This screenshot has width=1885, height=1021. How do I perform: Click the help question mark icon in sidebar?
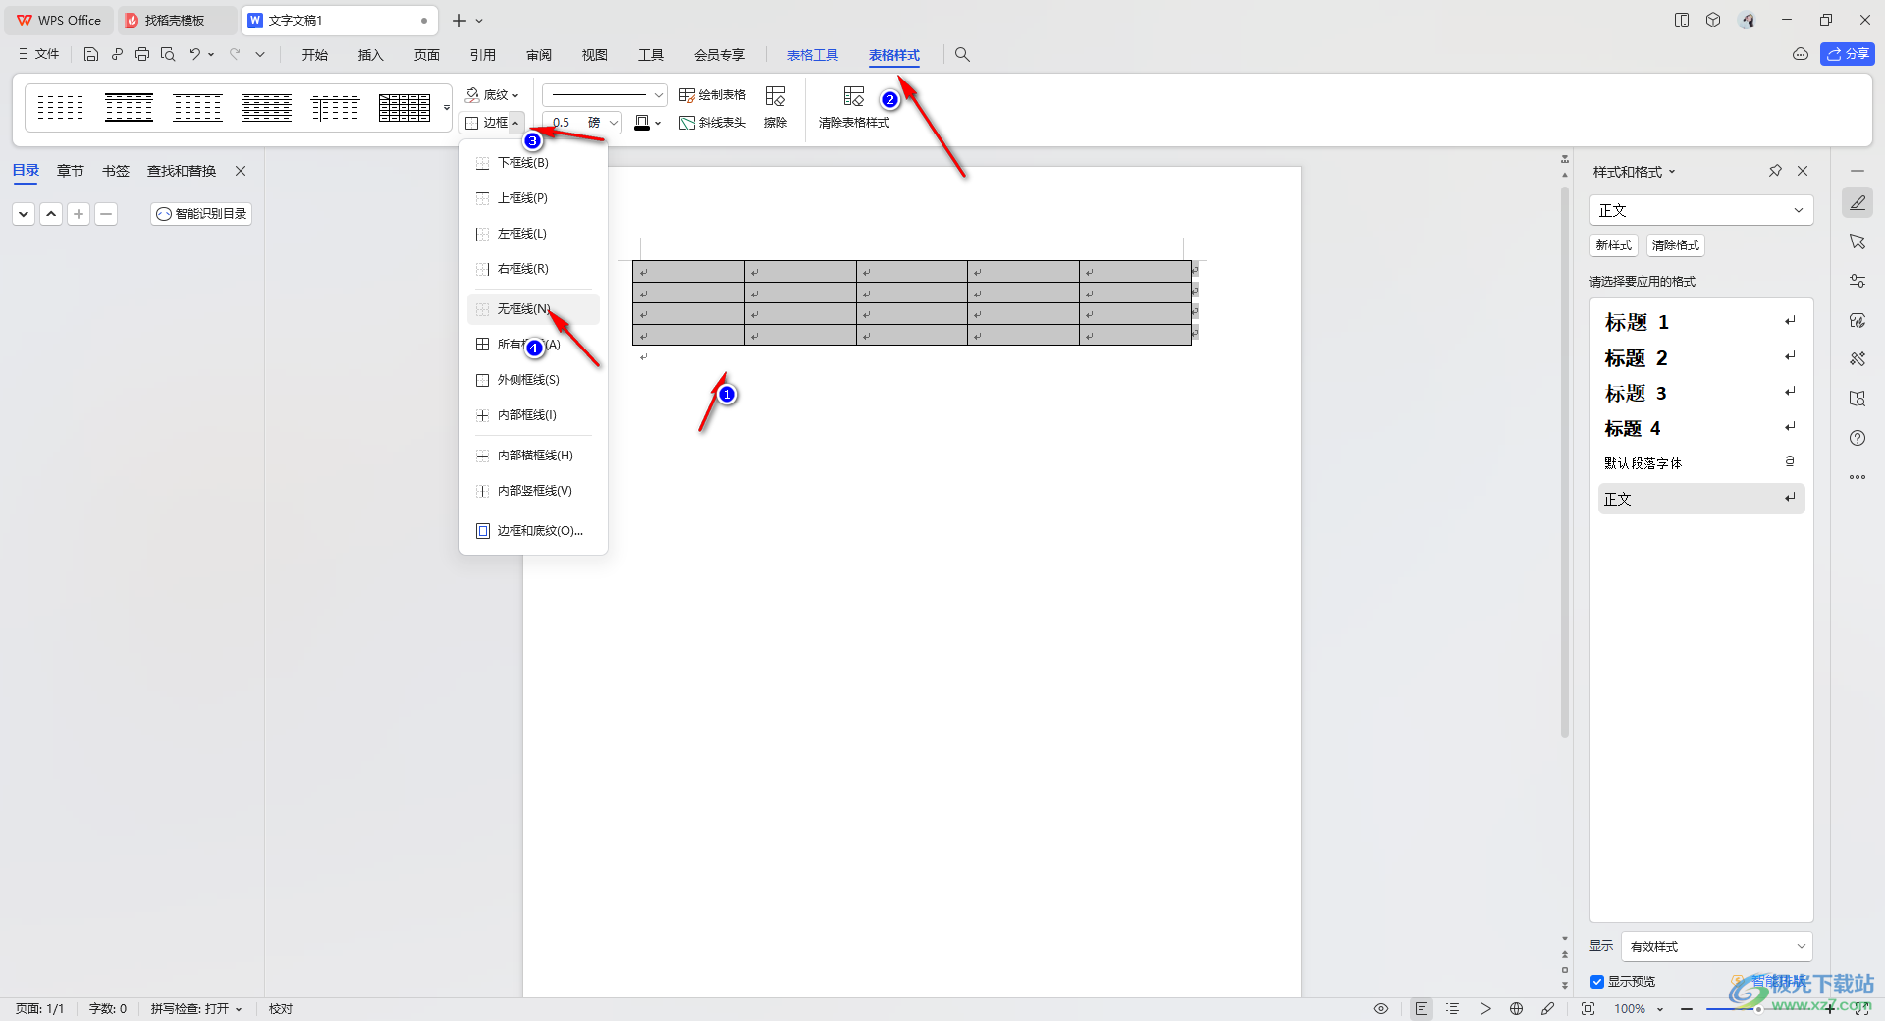click(x=1858, y=438)
